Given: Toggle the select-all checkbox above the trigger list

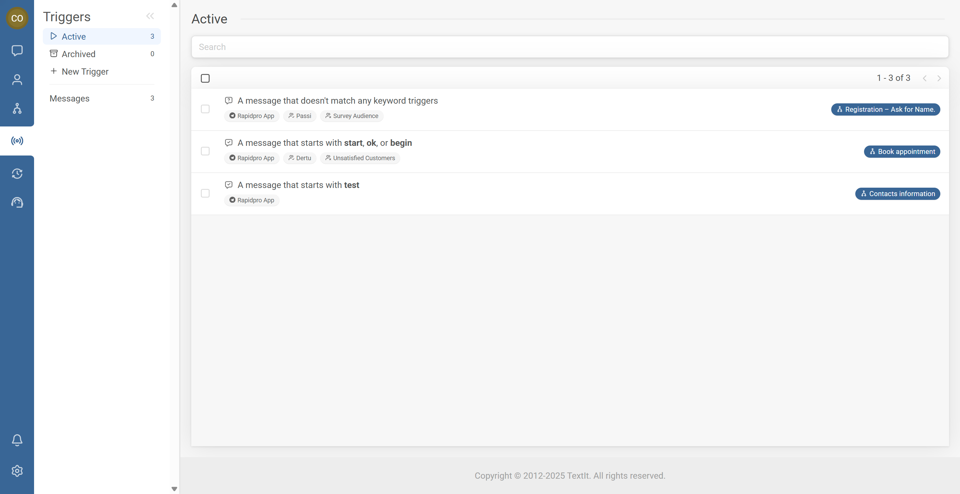Looking at the screenshot, I should pyautogui.click(x=205, y=78).
